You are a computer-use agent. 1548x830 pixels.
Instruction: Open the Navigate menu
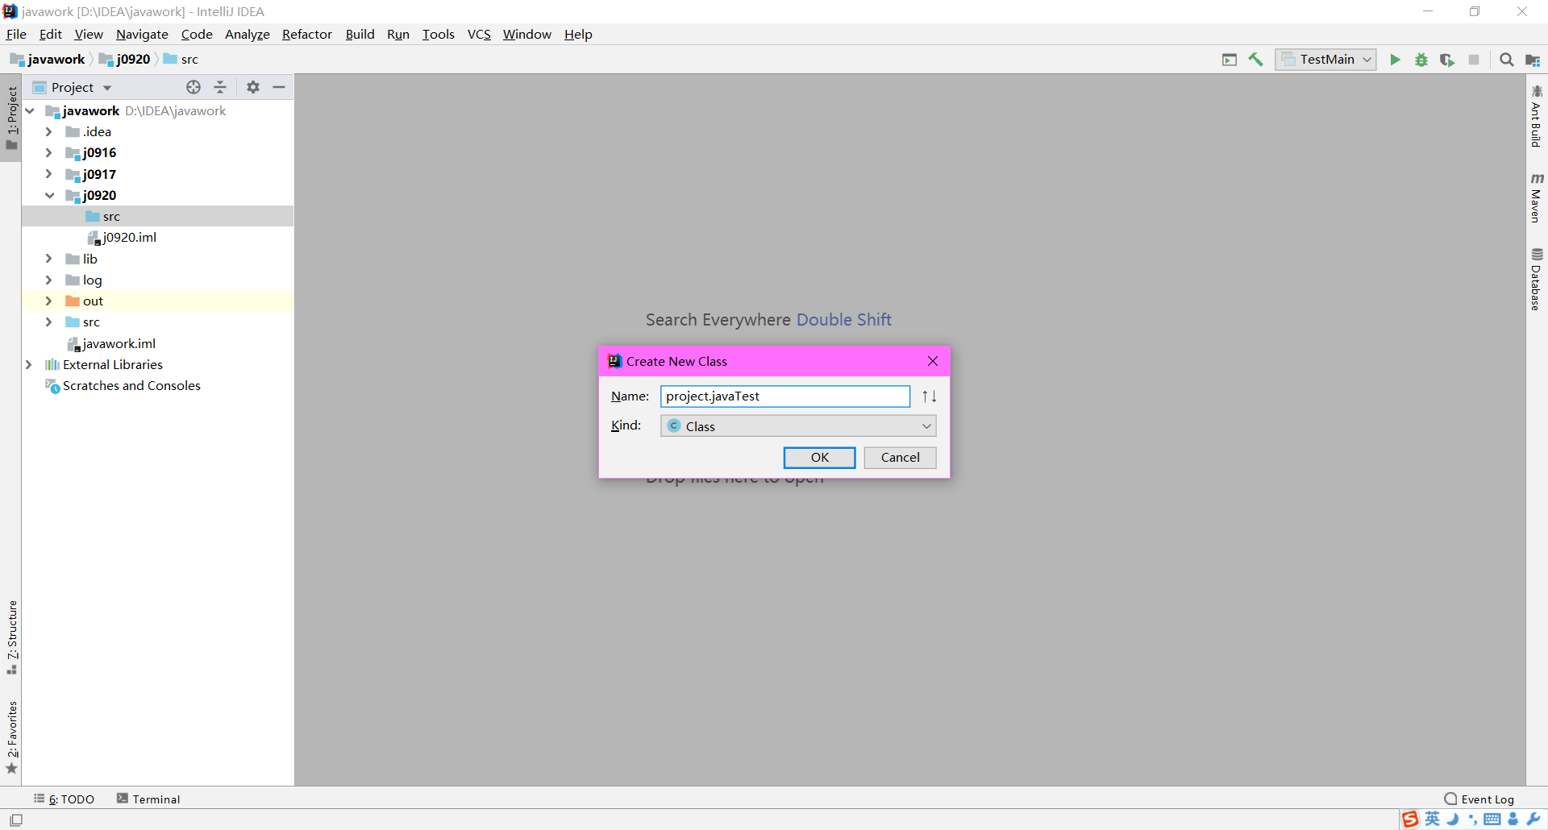point(142,34)
